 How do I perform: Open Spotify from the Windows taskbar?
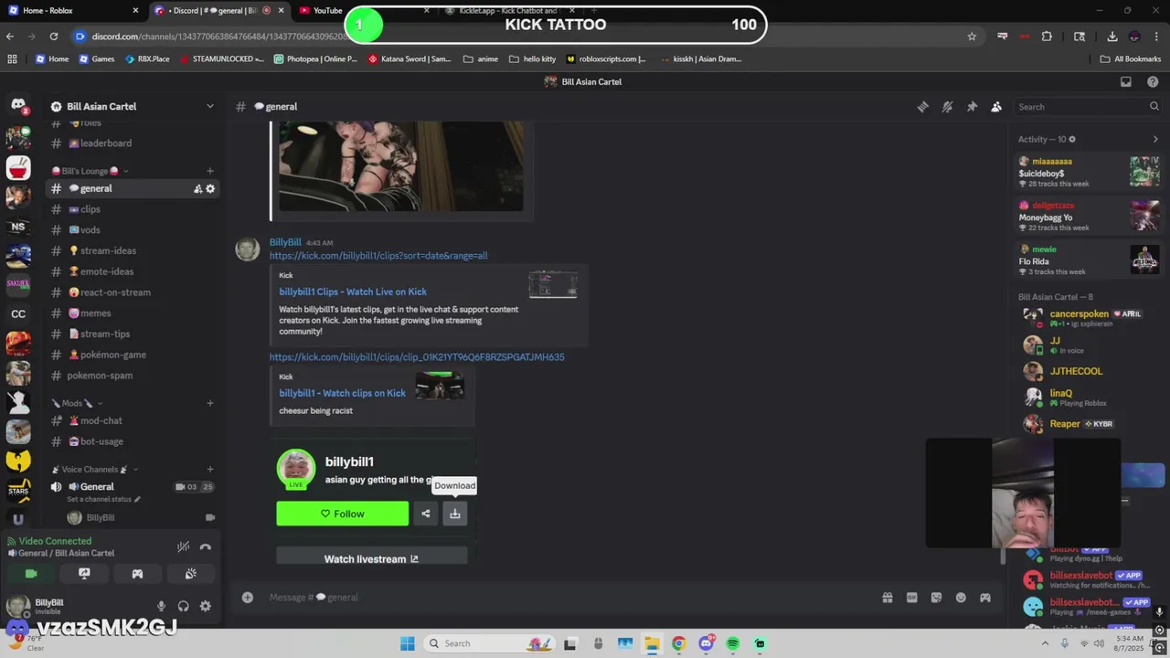pos(733,643)
